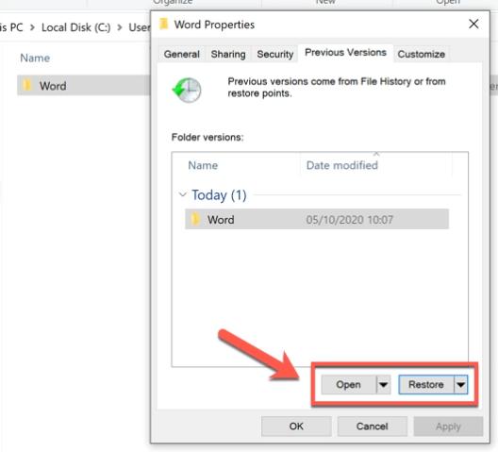Click the Cancel button

point(373,427)
